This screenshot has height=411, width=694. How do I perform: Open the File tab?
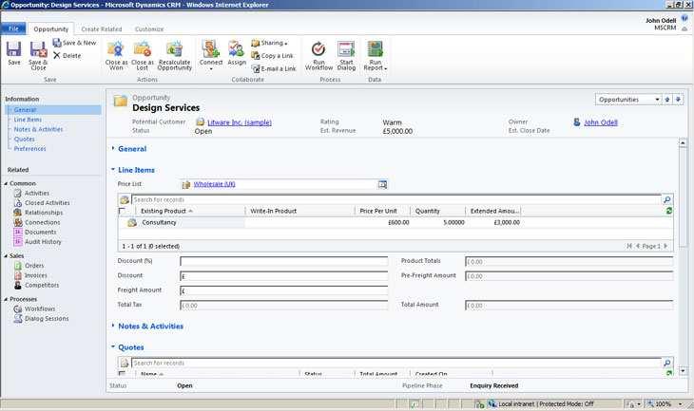[x=13, y=28]
